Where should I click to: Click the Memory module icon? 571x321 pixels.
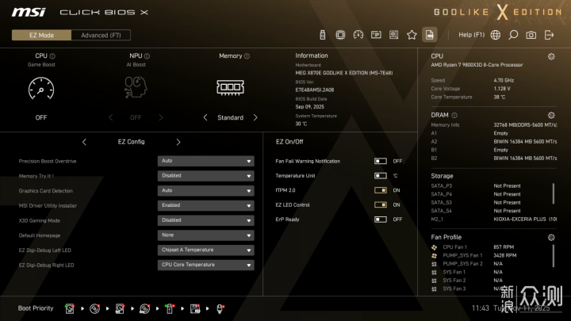click(x=231, y=87)
